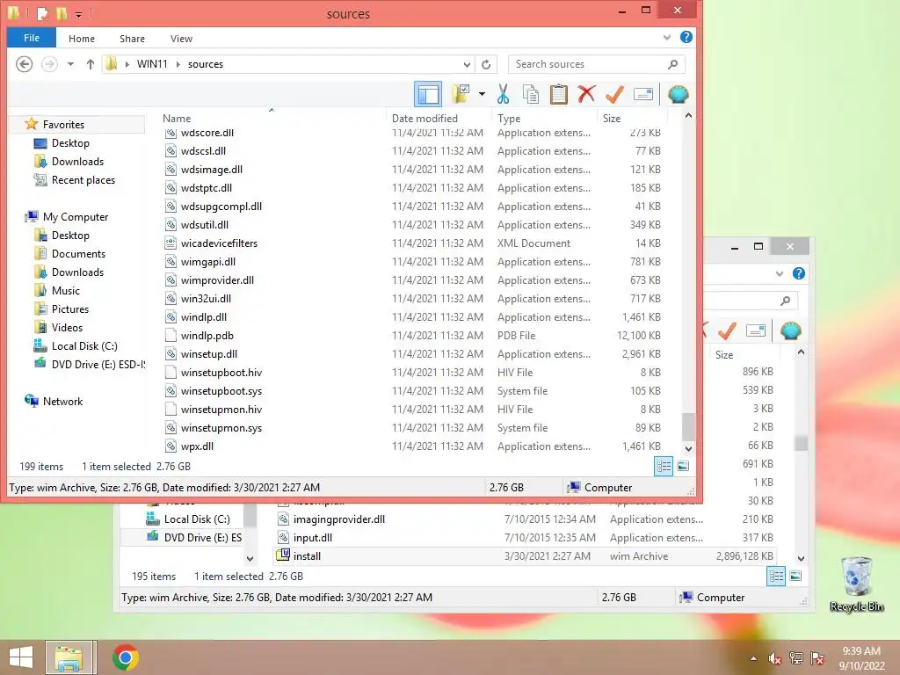
Task: Click the Copy toolbar icon
Action: coord(530,94)
